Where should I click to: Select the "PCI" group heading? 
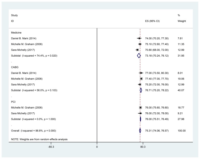(13, 102)
